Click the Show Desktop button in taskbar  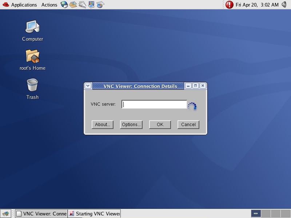tap(5, 214)
